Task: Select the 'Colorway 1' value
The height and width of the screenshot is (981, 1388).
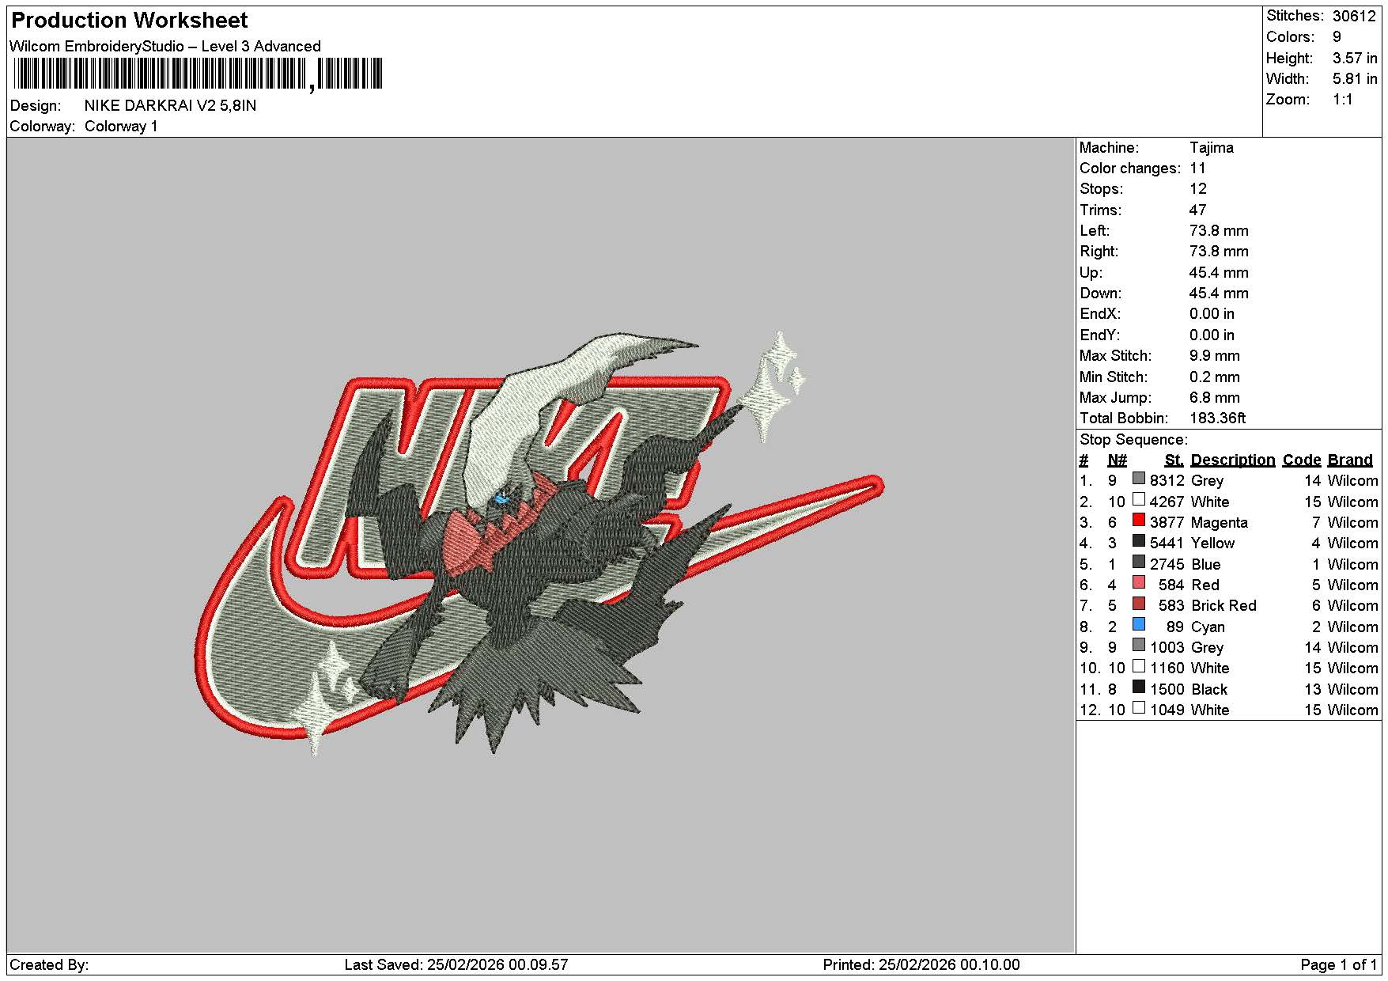Action: point(121,127)
